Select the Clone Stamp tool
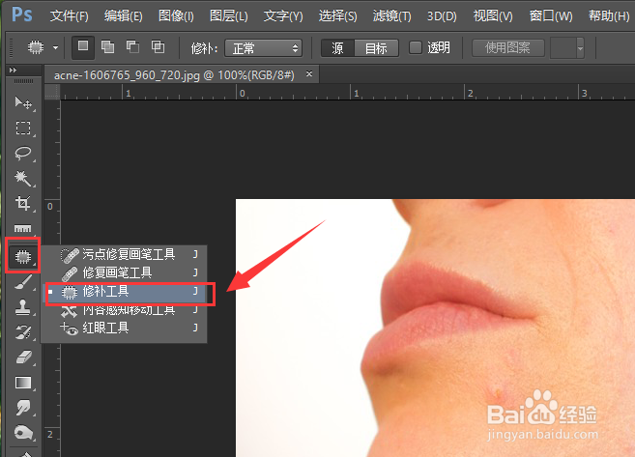The image size is (635, 457). point(23,307)
